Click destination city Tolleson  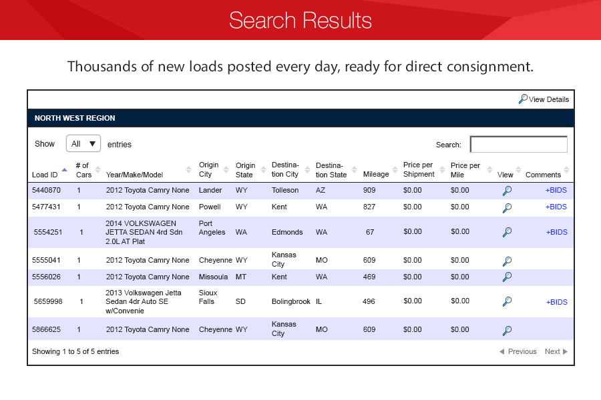coord(285,190)
